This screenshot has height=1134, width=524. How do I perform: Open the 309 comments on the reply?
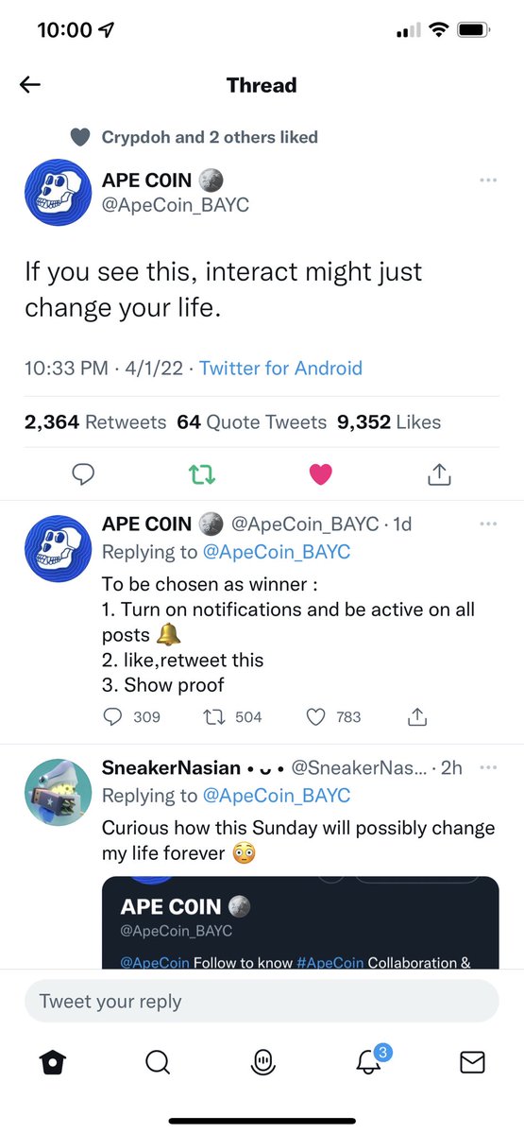tap(131, 717)
